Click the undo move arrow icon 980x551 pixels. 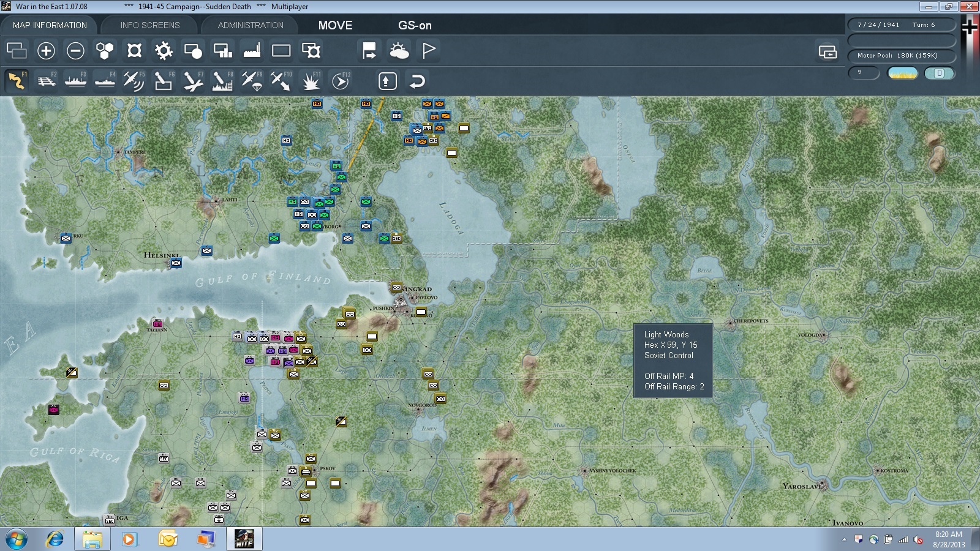(417, 81)
